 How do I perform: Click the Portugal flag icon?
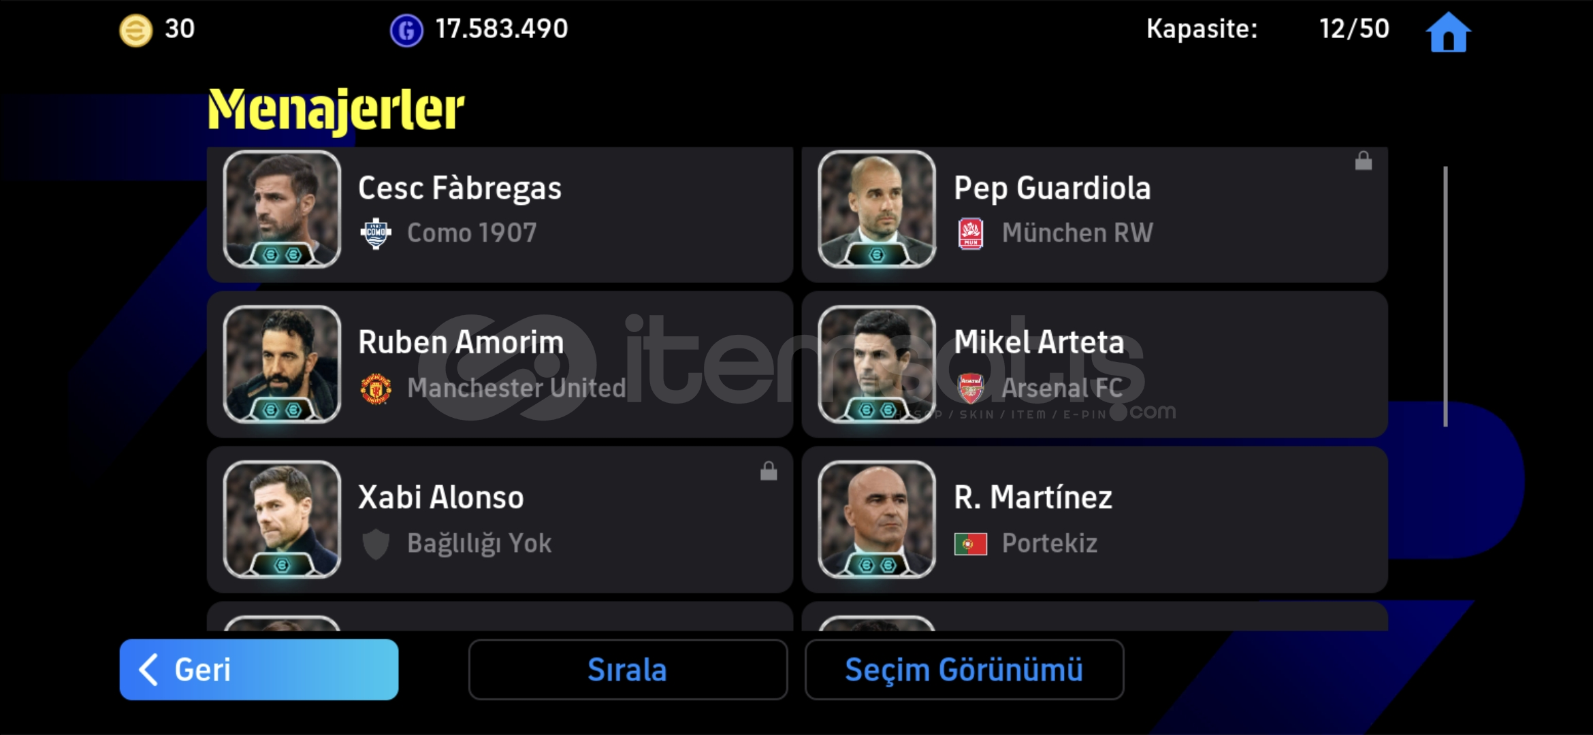pos(971,544)
